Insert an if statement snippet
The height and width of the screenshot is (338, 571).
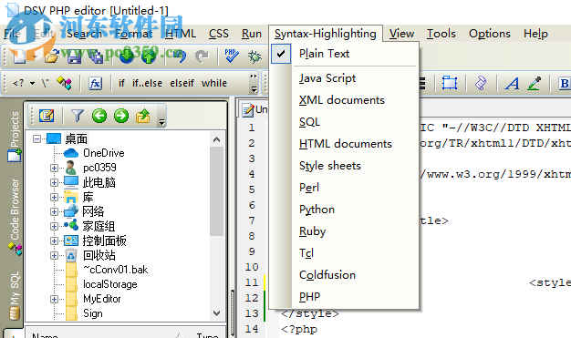pos(121,83)
